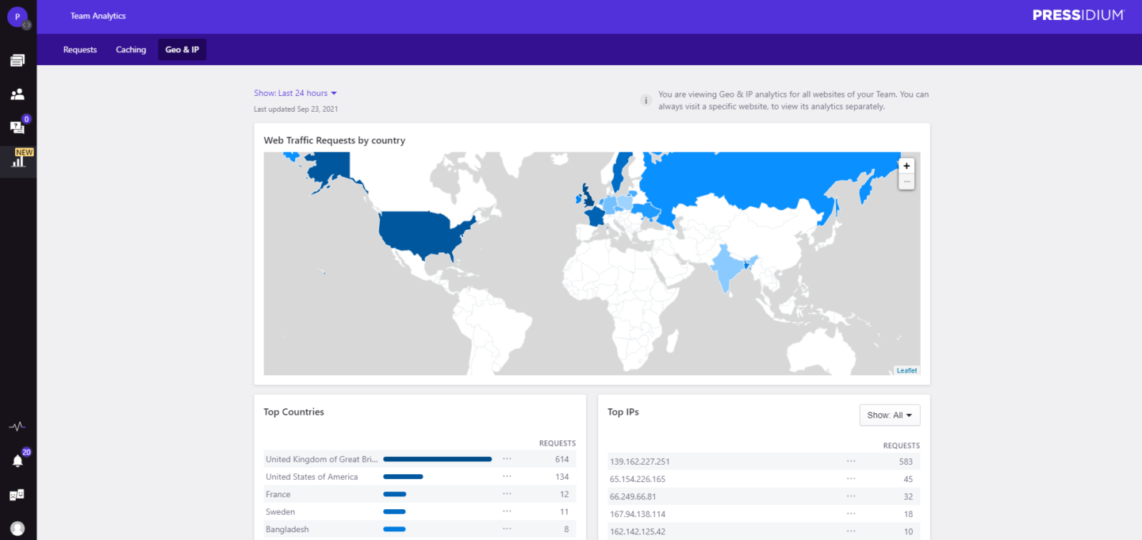Image resolution: width=1142 pixels, height=540 pixels.
Task: Select the Geo & IP tab
Action: pos(182,49)
